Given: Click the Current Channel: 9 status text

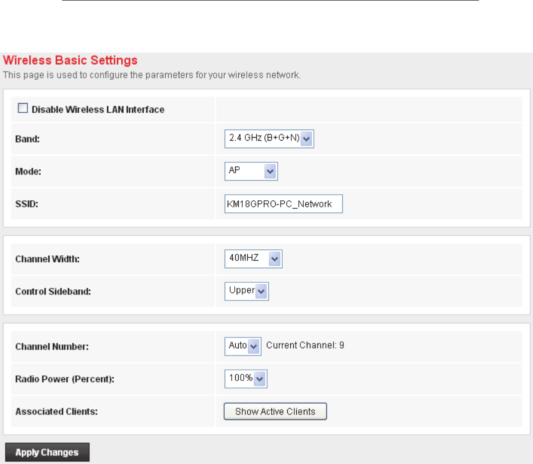Looking at the screenshot, I should click(x=305, y=345).
